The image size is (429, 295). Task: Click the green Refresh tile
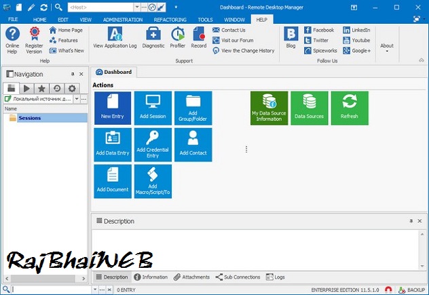point(350,108)
